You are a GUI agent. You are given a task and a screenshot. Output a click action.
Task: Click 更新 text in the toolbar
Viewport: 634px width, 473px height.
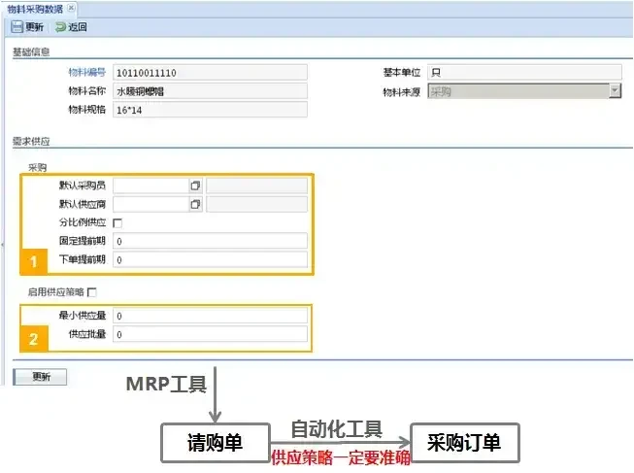(34, 27)
